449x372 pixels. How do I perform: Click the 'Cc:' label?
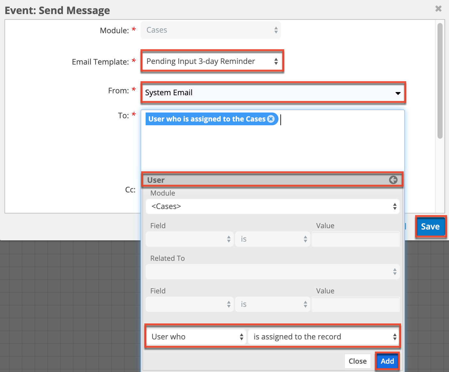pos(130,190)
